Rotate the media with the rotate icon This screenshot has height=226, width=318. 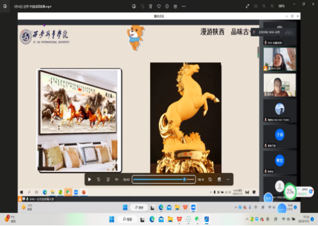[x=143, y=6]
